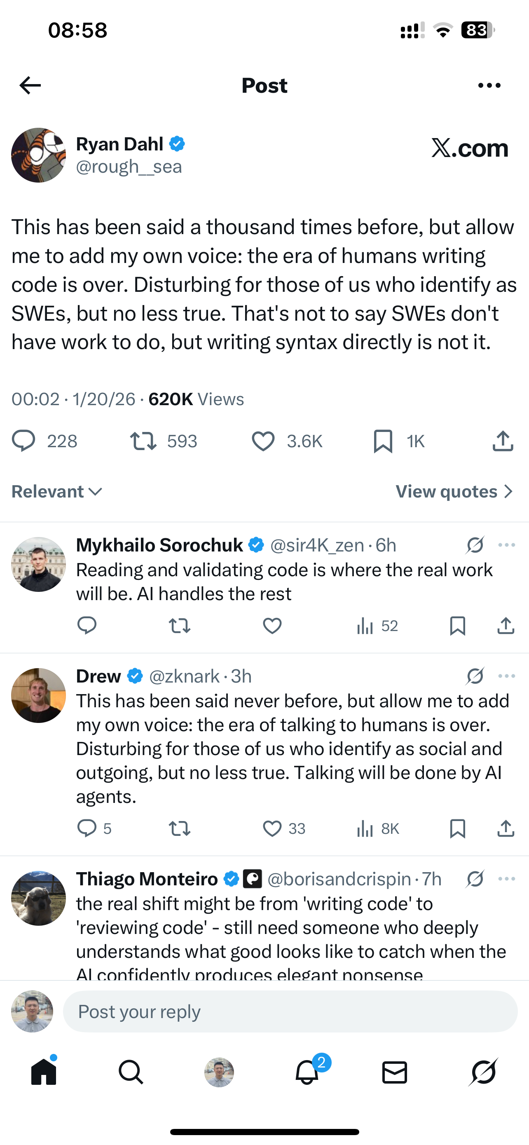Viewport: 529px width, 1145px height.
Task: Open the three-dot post options menu
Action: click(489, 85)
